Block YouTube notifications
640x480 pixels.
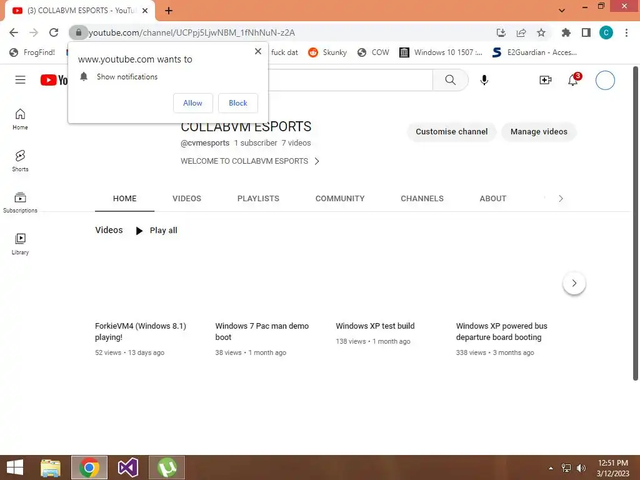tap(238, 103)
